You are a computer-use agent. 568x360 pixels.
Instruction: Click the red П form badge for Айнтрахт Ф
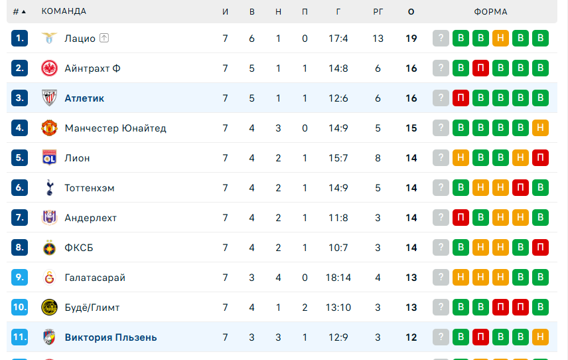click(480, 68)
